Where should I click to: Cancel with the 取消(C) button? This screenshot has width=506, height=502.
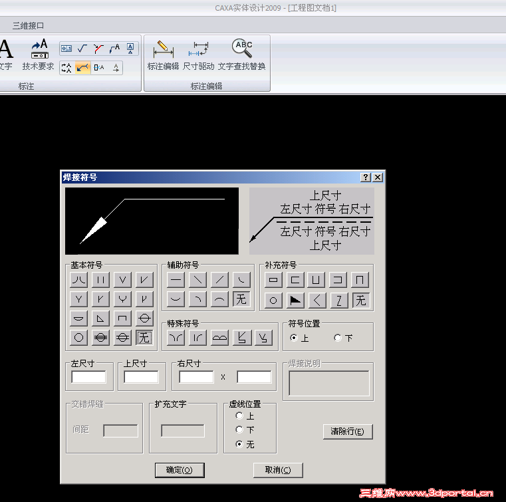(x=278, y=470)
